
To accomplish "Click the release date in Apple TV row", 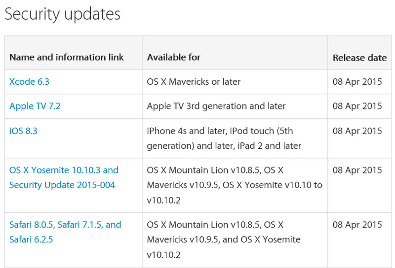I will 357,106.
